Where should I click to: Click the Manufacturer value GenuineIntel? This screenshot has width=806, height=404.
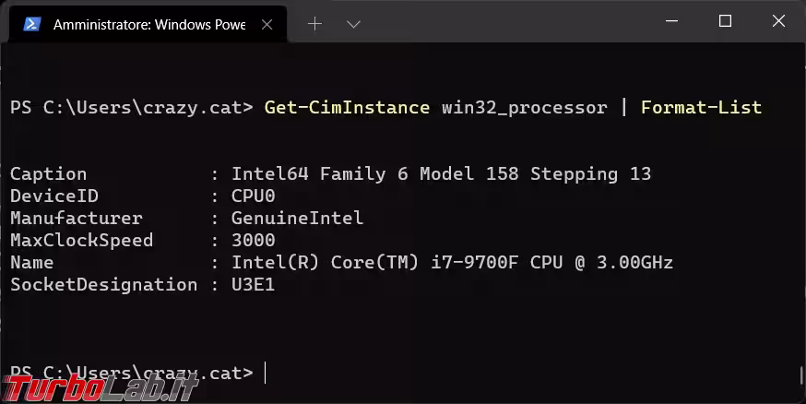(x=297, y=219)
